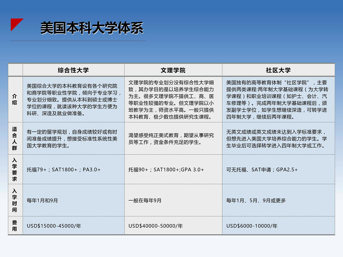Select the 可无托福、SAT申请；GPA2.5+ cell
343x257 pixels.
(x=278, y=169)
